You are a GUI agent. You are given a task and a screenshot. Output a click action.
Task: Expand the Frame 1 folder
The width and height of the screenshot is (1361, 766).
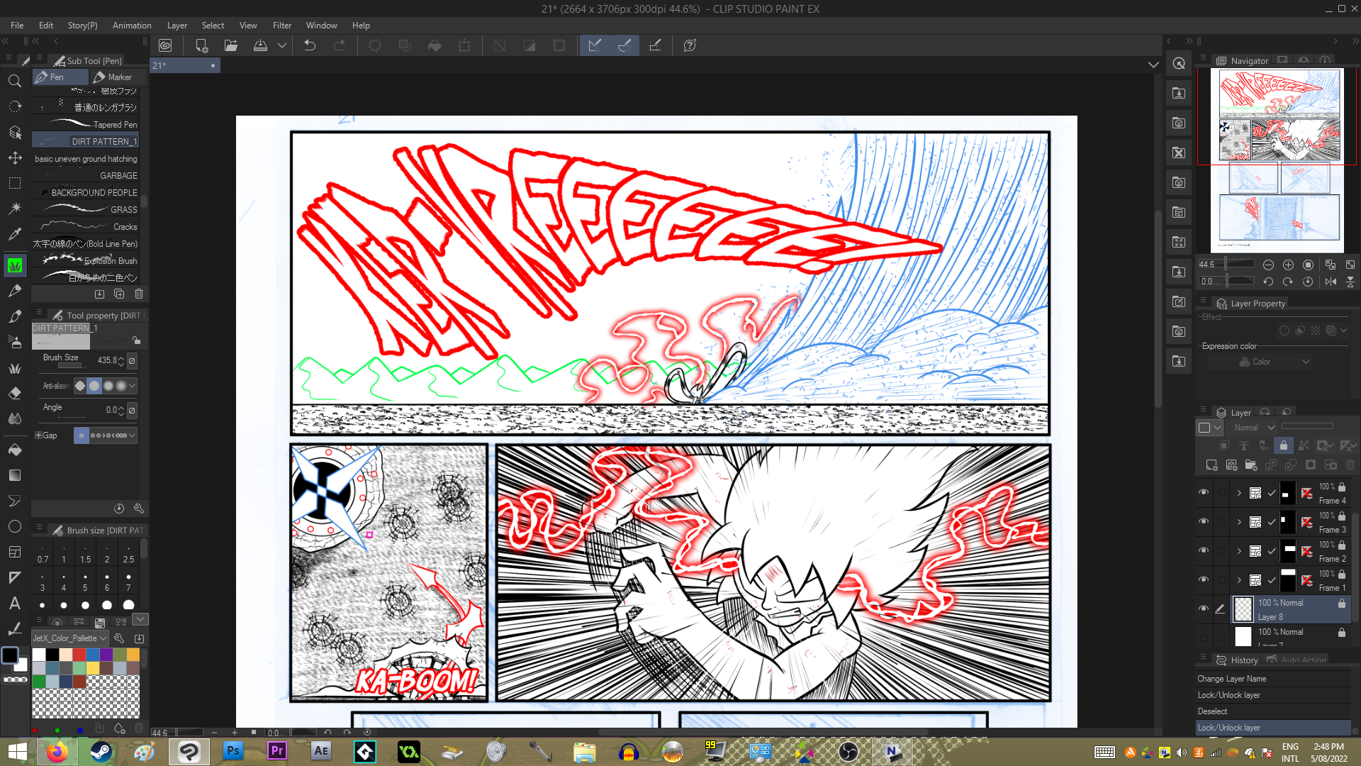pos(1239,580)
